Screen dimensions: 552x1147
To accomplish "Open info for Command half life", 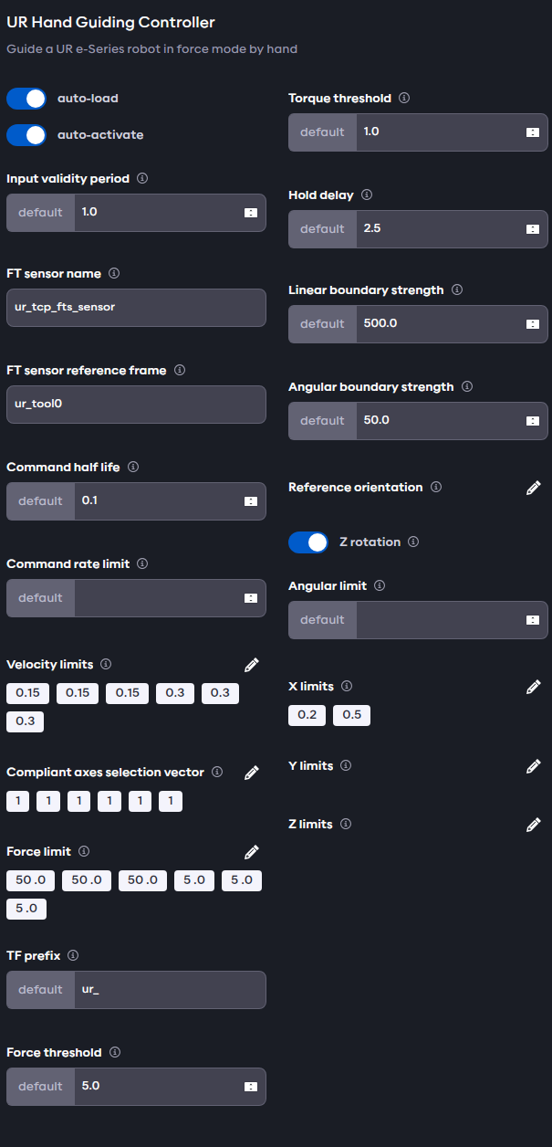I will 132,467.
